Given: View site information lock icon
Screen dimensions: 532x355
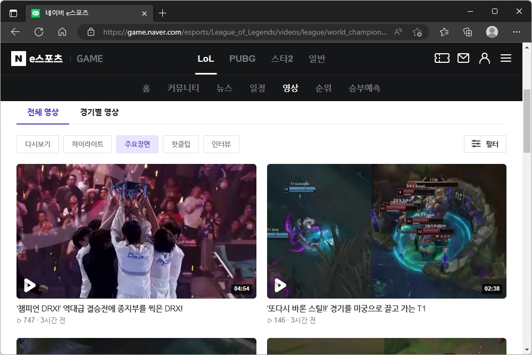Looking at the screenshot, I should pyautogui.click(x=91, y=32).
